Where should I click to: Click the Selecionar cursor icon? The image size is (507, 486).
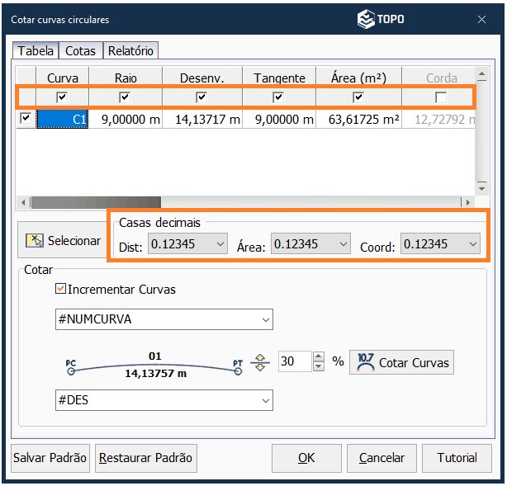click(35, 241)
